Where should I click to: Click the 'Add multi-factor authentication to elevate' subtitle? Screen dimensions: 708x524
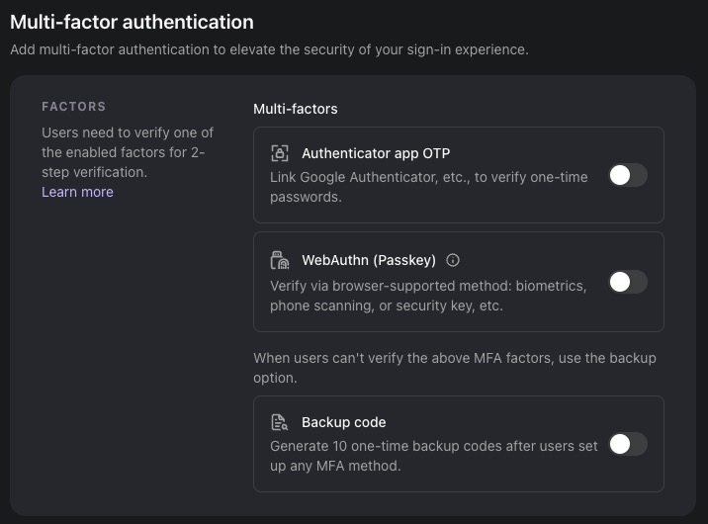[269, 49]
